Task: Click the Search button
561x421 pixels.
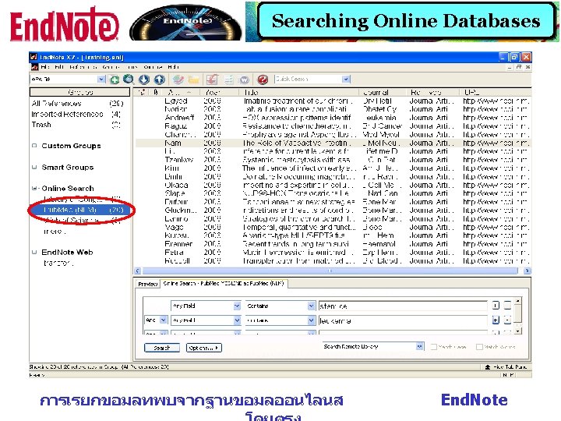Action: [x=162, y=348]
